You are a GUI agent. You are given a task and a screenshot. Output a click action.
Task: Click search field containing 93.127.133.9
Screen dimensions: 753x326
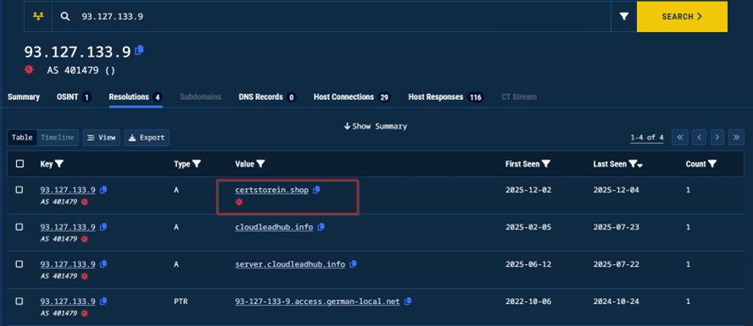[x=332, y=16]
